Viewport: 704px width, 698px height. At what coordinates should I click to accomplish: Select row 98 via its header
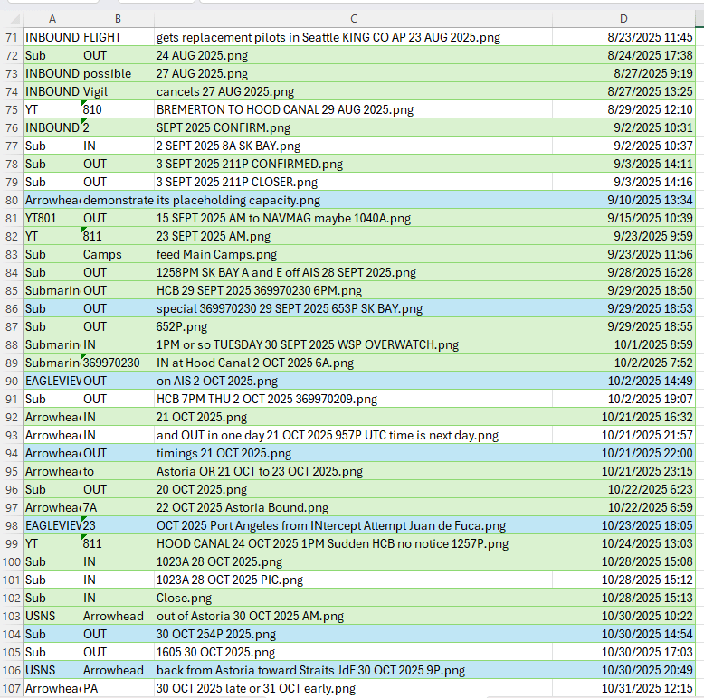click(x=11, y=525)
